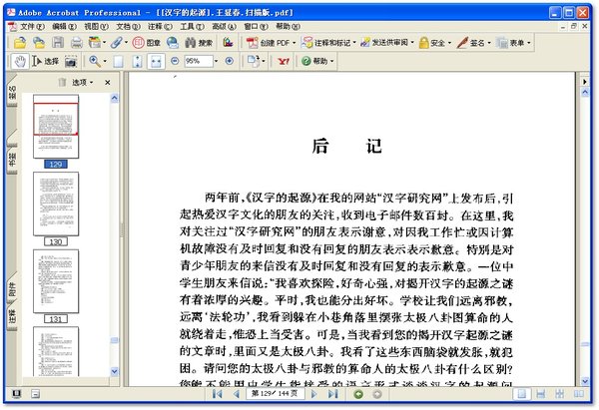The height and width of the screenshot is (410, 599).
Task: Select the zoom-in magnifier tool
Action: (95, 61)
